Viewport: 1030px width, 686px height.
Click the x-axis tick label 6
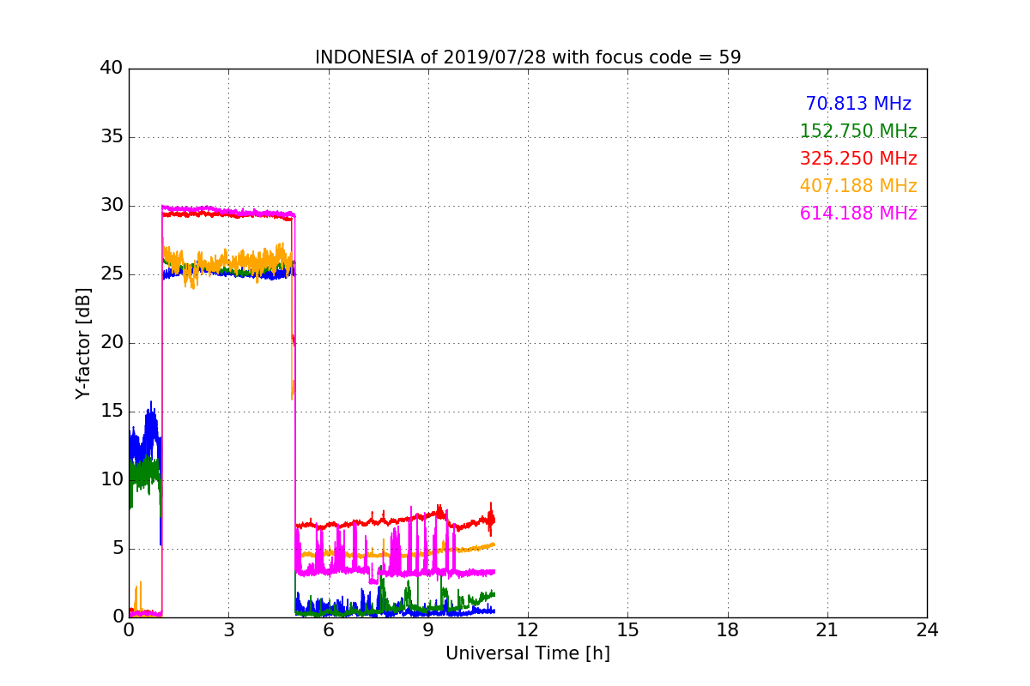coord(328,630)
